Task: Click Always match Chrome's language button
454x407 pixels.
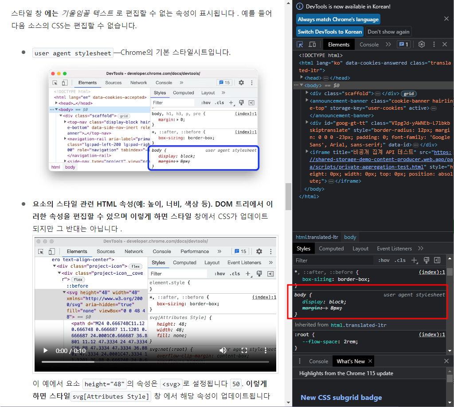Action: (338, 19)
